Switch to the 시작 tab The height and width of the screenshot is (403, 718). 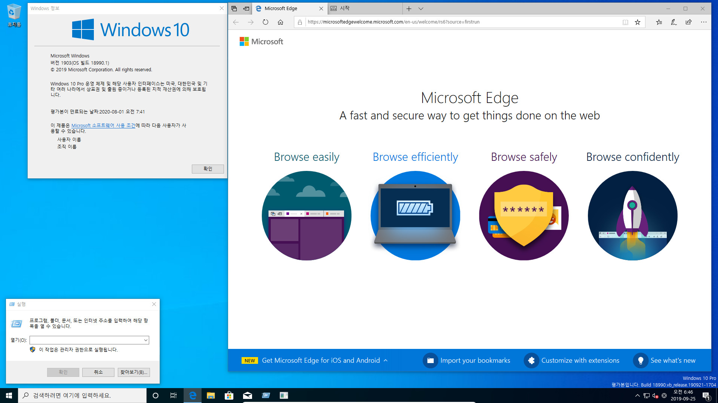click(365, 8)
